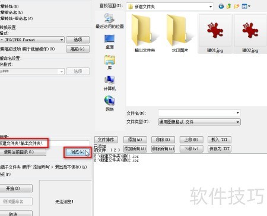The width and height of the screenshot is (267, 216).
Task: Click into the 文件名 text field
Action: [197, 113]
